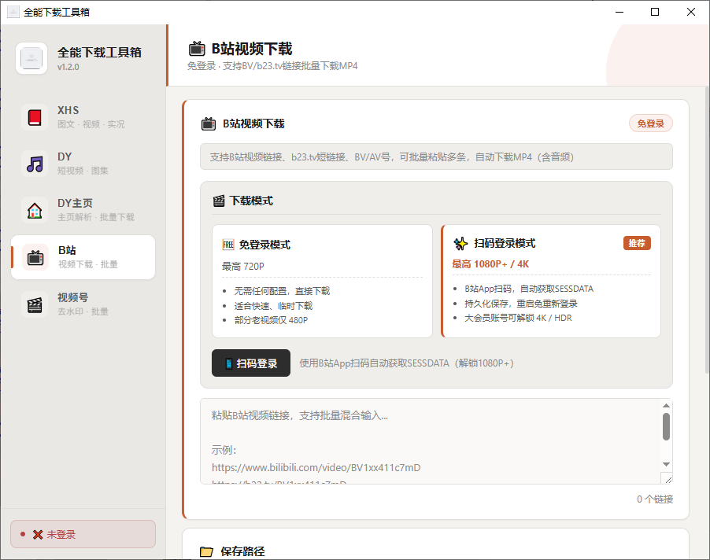710x560 pixels.
Task: Click 持久化保存，重启免重新登录 bullet
Action: click(521, 304)
